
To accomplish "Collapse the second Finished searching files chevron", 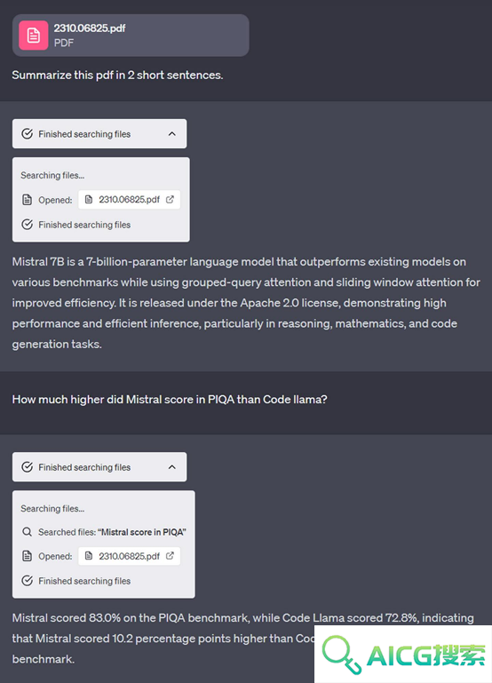I will pyautogui.click(x=172, y=467).
